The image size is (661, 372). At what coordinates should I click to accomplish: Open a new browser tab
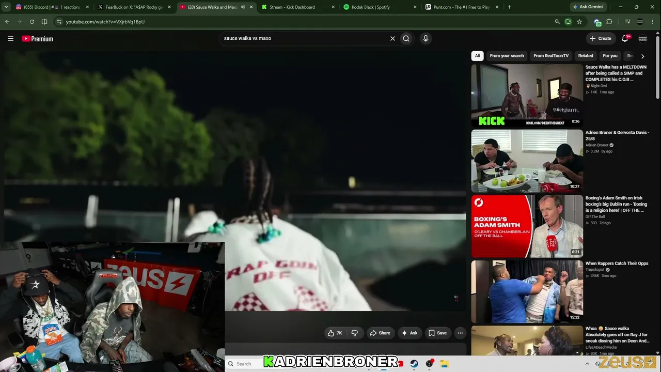509,7
